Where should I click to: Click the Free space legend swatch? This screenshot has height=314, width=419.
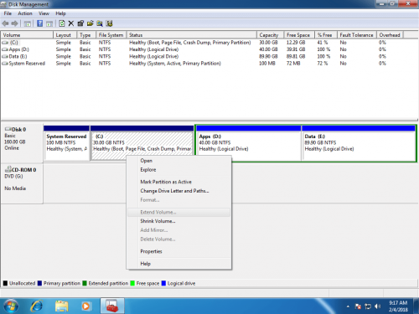[132, 283]
